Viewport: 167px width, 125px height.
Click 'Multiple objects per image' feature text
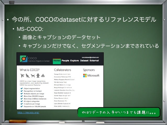[x=34, y=94]
